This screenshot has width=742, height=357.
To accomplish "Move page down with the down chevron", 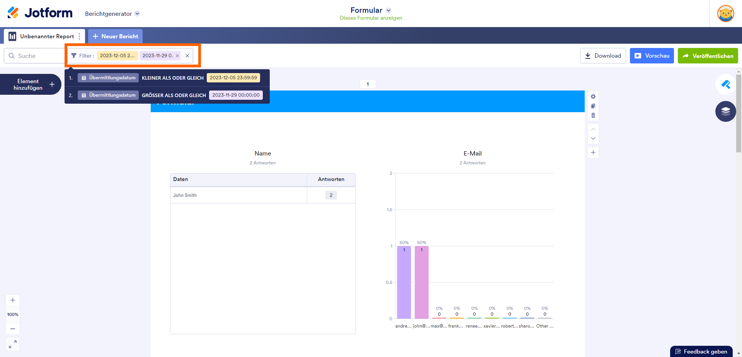I will (x=593, y=138).
